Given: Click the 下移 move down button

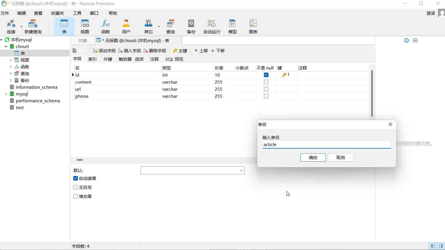Looking at the screenshot, I should click(x=218, y=51).
